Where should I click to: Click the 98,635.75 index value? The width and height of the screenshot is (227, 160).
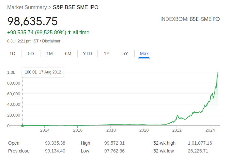pyautogui.click(x=32, y=21)
